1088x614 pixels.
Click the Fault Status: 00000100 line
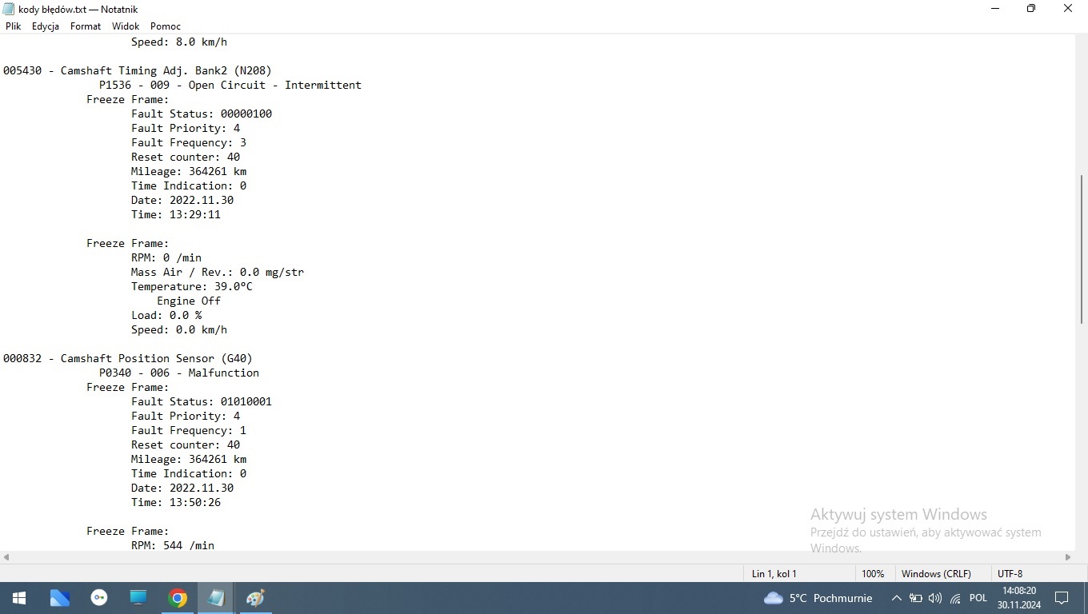pos(202,114)
